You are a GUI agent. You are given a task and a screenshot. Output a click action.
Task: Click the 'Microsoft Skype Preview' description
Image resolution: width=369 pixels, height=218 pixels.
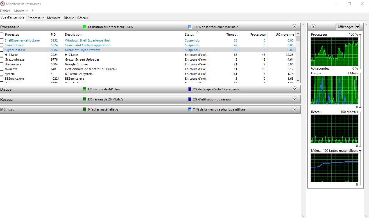(x=82, y=50)
